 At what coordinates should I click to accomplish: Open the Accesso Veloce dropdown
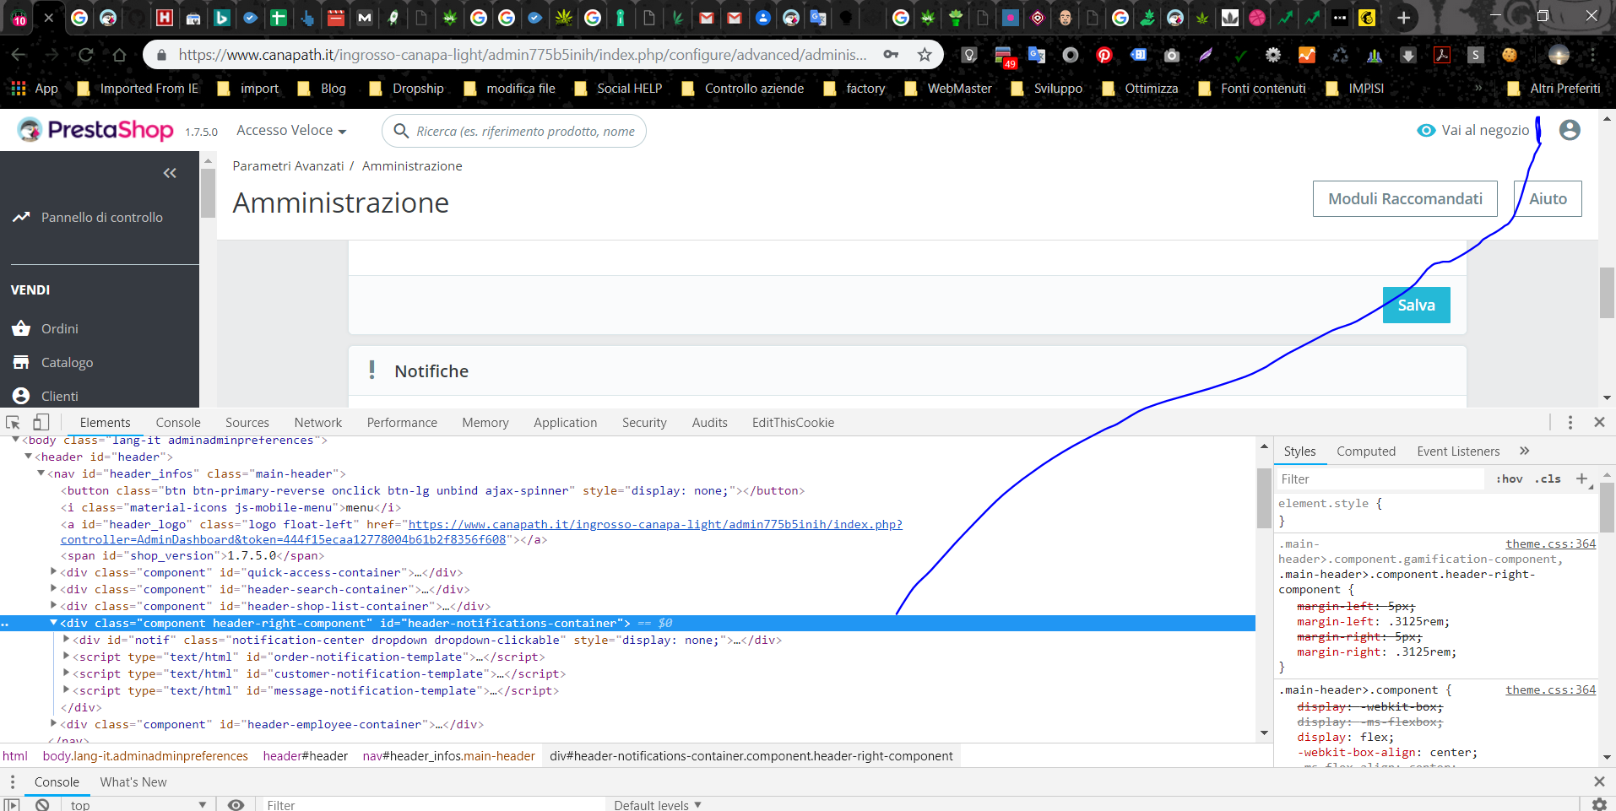point(291,131)
